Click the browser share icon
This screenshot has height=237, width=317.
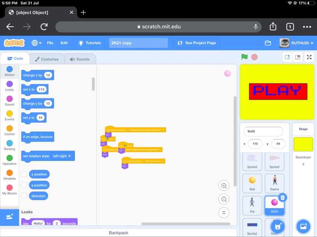273,26
